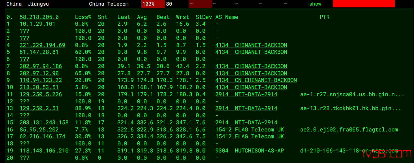The width and height of the screenshot is (414, 163).
Task: Open AS 4134 CHINANET-BACKBON on hop 4
Action: click(251, 45)
